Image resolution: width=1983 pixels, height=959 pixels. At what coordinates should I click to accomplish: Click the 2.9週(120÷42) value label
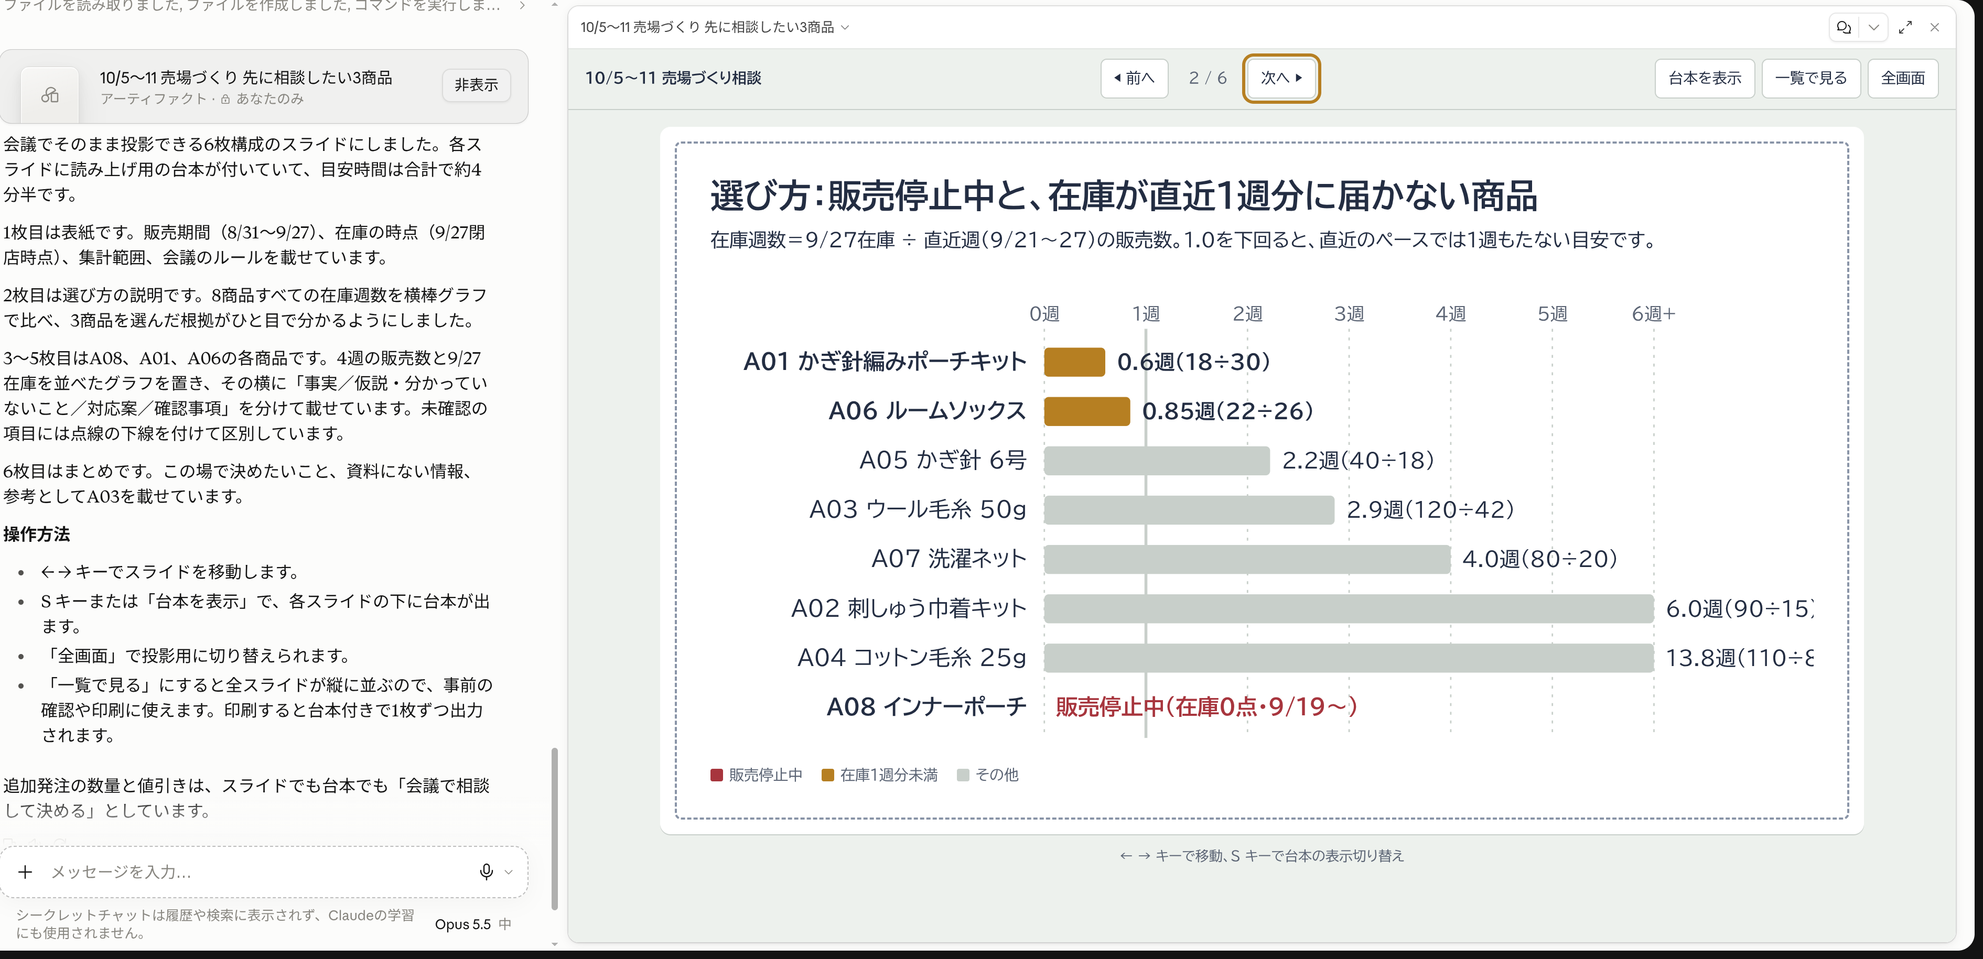(x=1429, y=509)
